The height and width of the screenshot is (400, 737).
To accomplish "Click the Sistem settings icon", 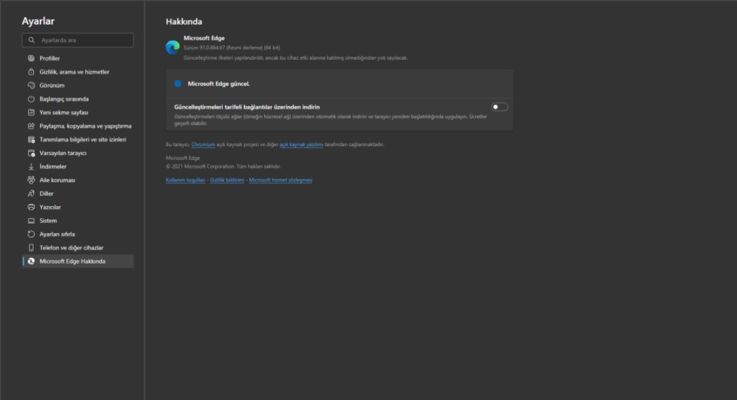I will [x=31, y=220].
